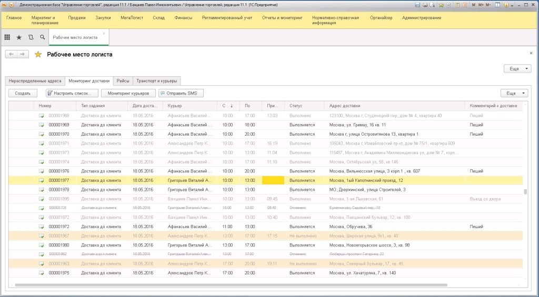Click the forward navigation arrow
This screenshot has width=539, height=297.
coord(23,54)
